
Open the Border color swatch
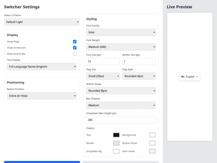(x=116, y=143)
